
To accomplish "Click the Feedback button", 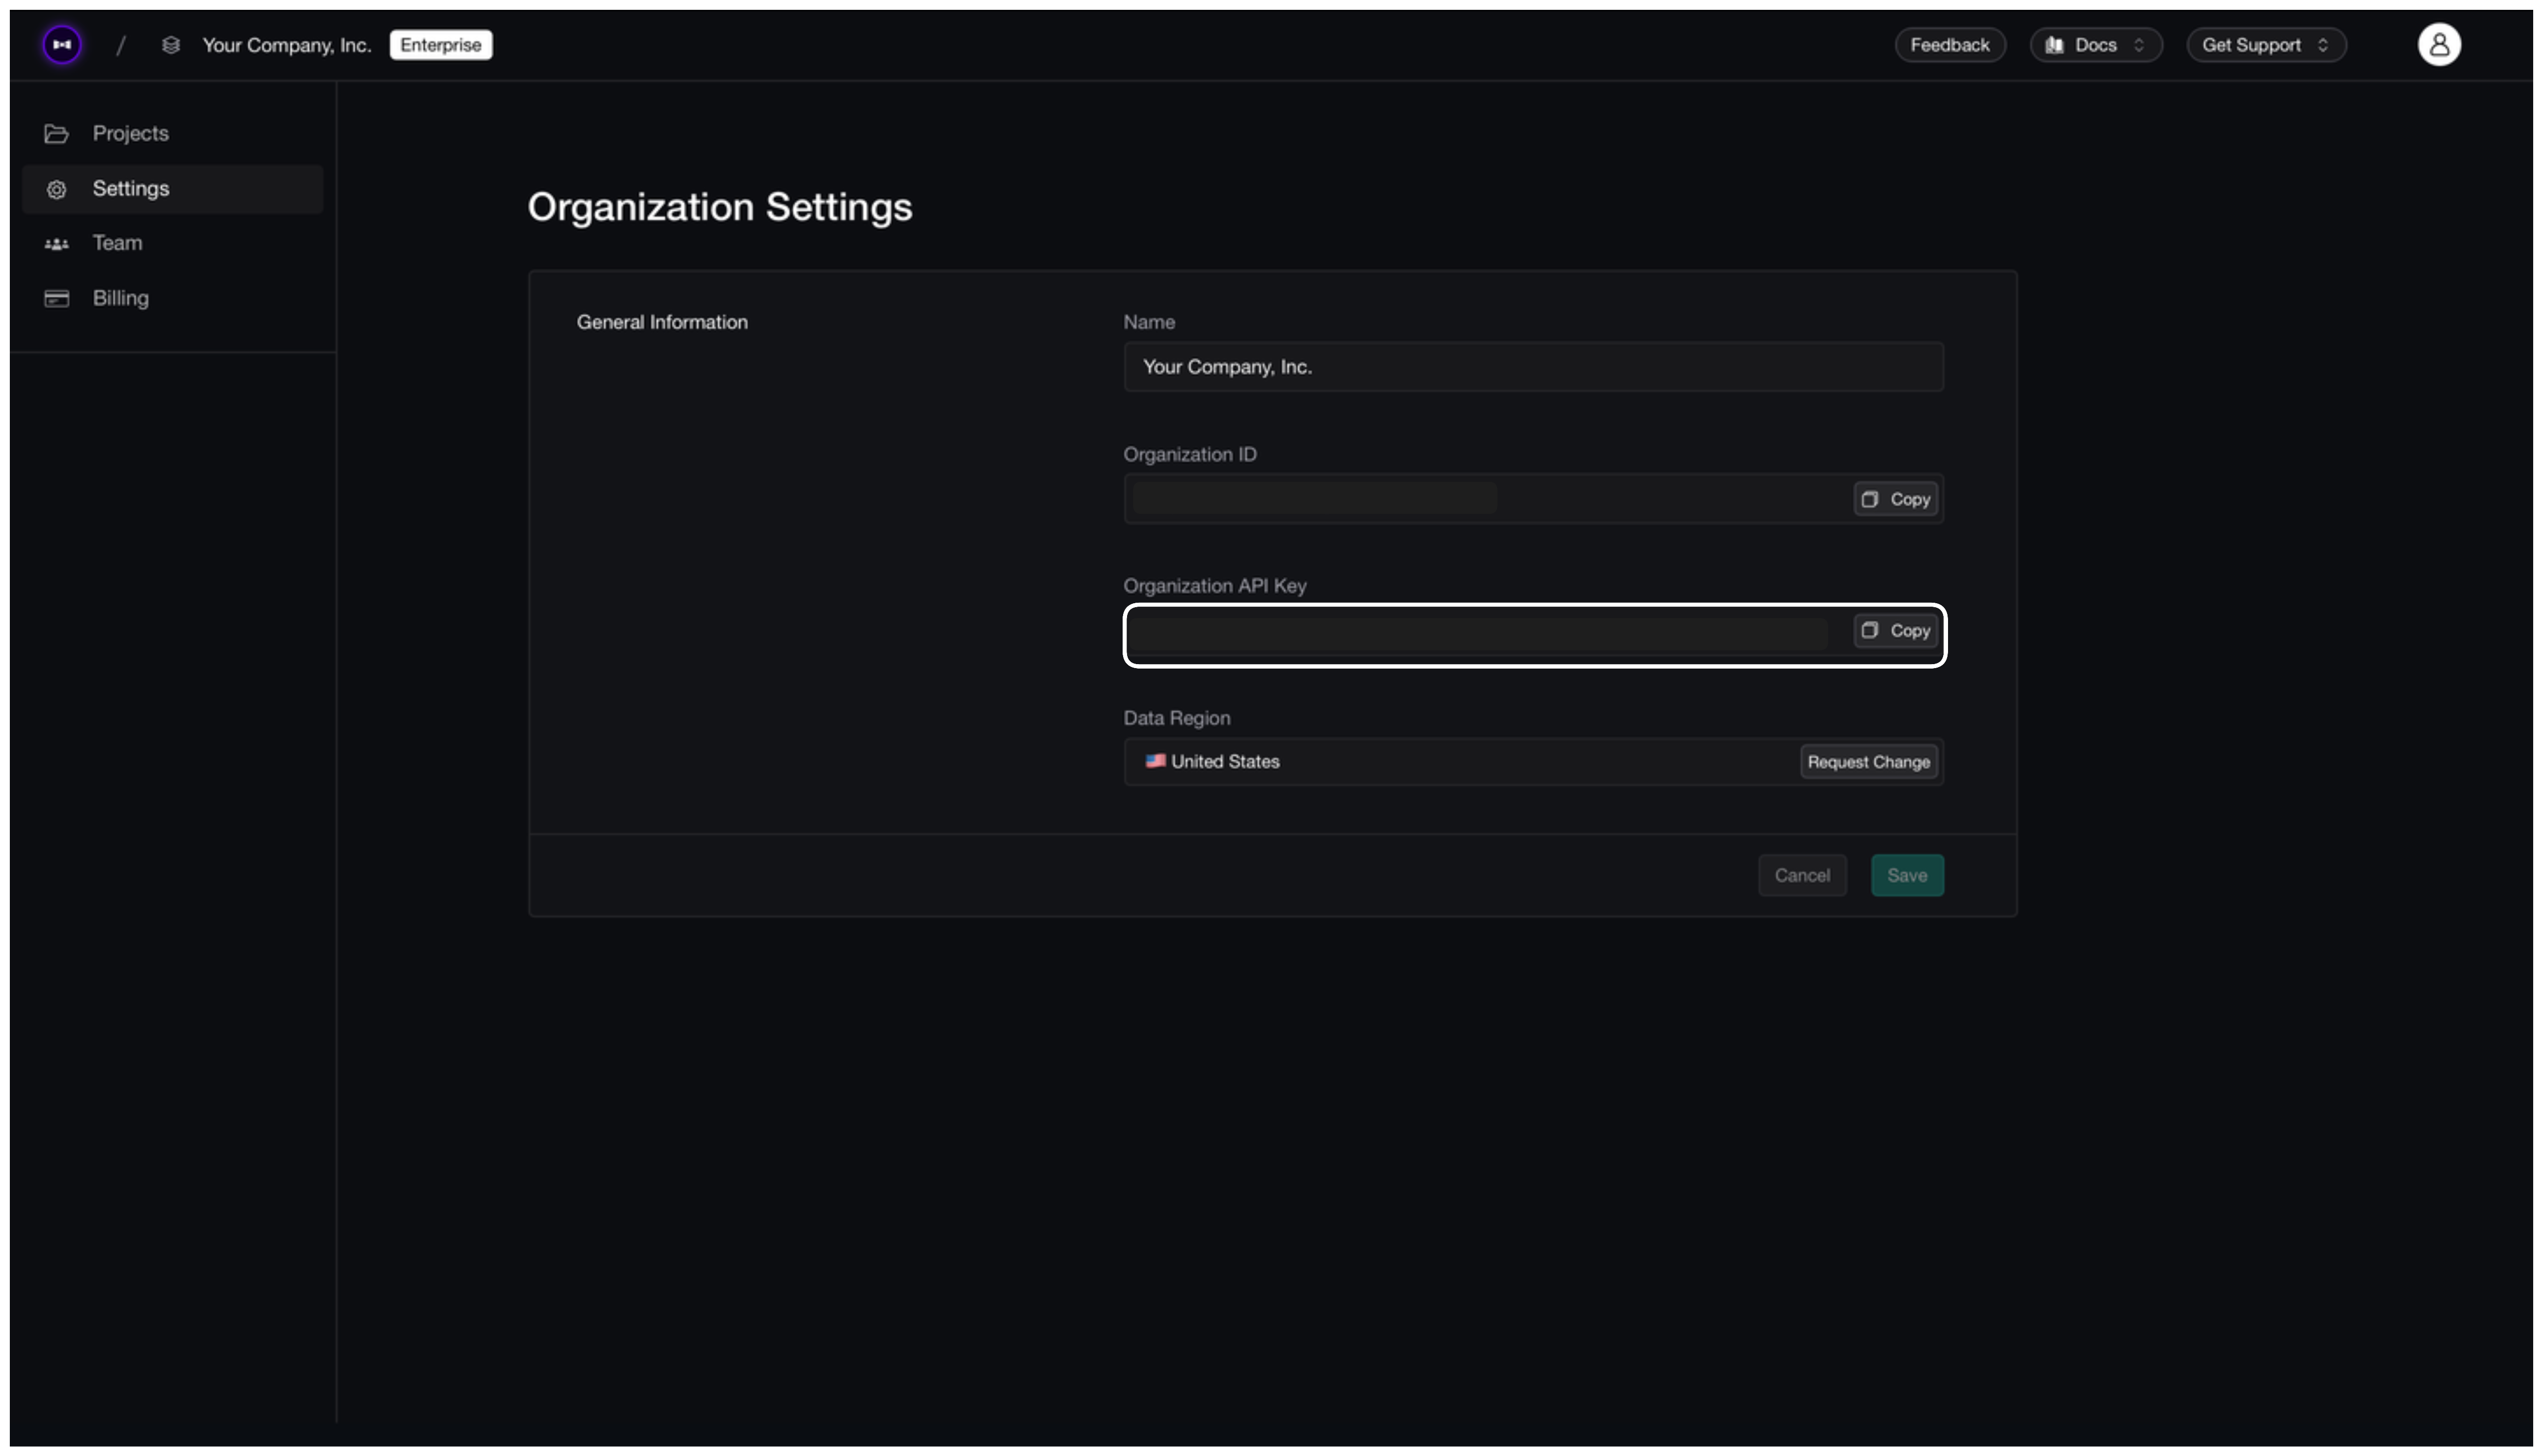I will click(x=1949, y=44).
